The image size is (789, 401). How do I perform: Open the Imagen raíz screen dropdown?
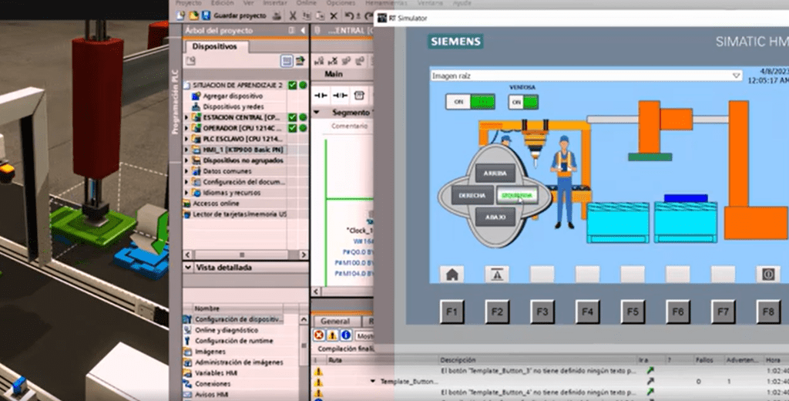point(736,76)
